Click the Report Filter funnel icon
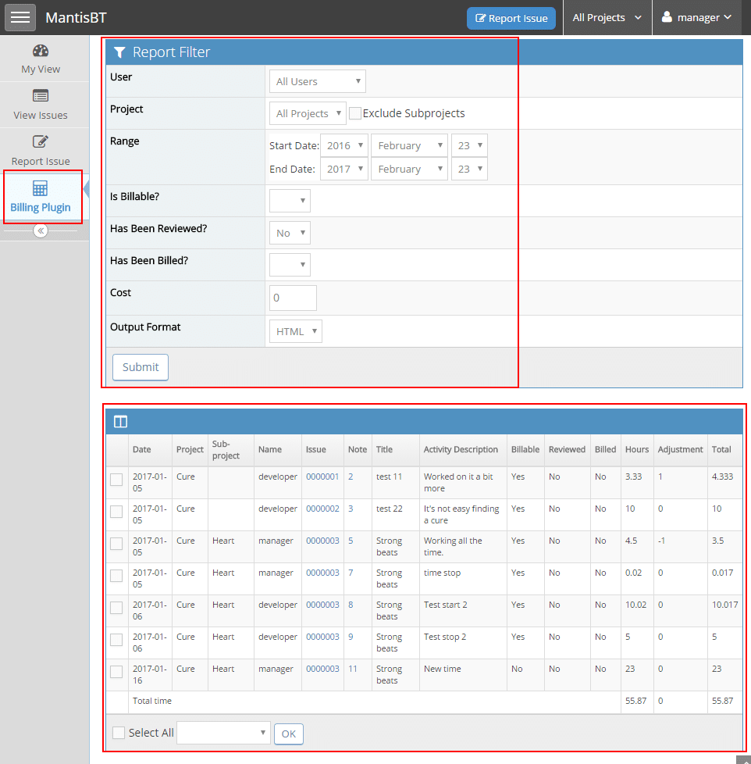This screenshot has height=764, width=751. tap(119, 52)
